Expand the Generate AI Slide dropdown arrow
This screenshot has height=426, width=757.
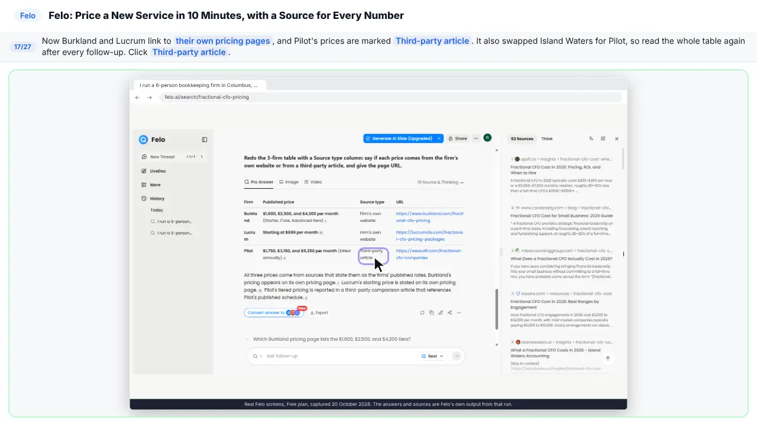coord(439,138)
